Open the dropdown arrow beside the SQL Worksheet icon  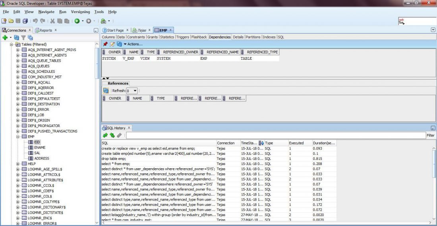(x=109, y=21)
